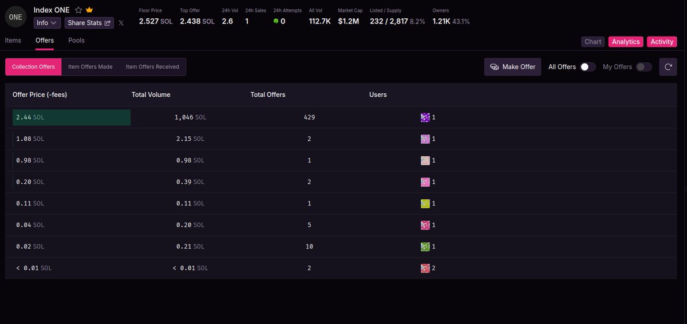Click user avatar in 1.08 SOL row

(425, 139)
